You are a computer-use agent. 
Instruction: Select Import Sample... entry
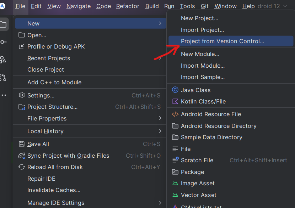point(231,77)
